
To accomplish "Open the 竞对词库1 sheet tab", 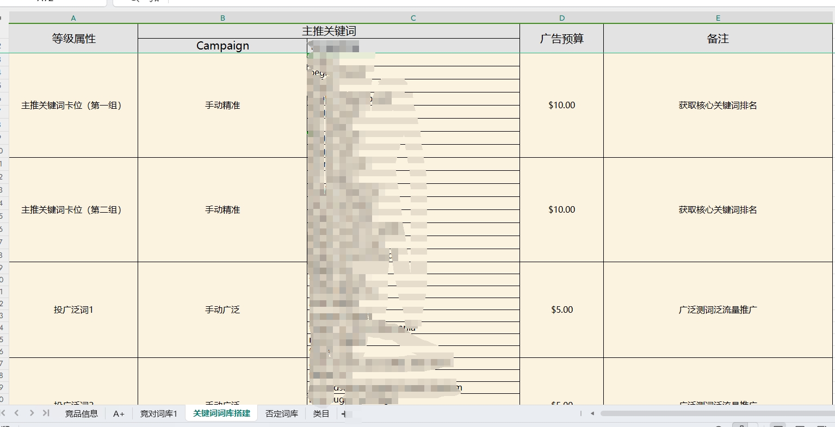I will click(x=159, y=413).
